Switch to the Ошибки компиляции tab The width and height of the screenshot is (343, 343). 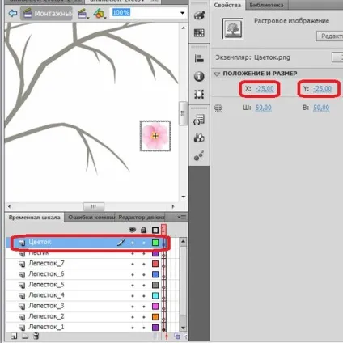pyautogui.click(x=91, y=218)
